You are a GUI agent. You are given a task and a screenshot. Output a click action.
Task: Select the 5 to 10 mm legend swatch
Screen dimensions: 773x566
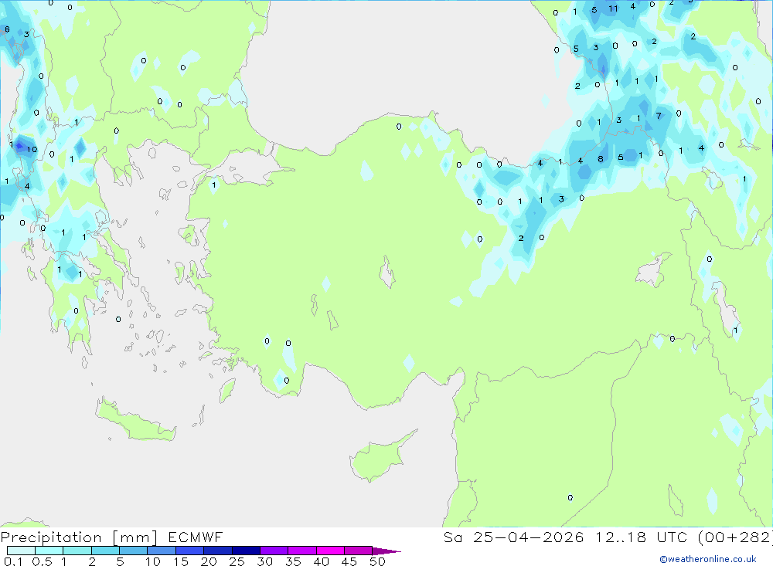[x=134, y=551]
